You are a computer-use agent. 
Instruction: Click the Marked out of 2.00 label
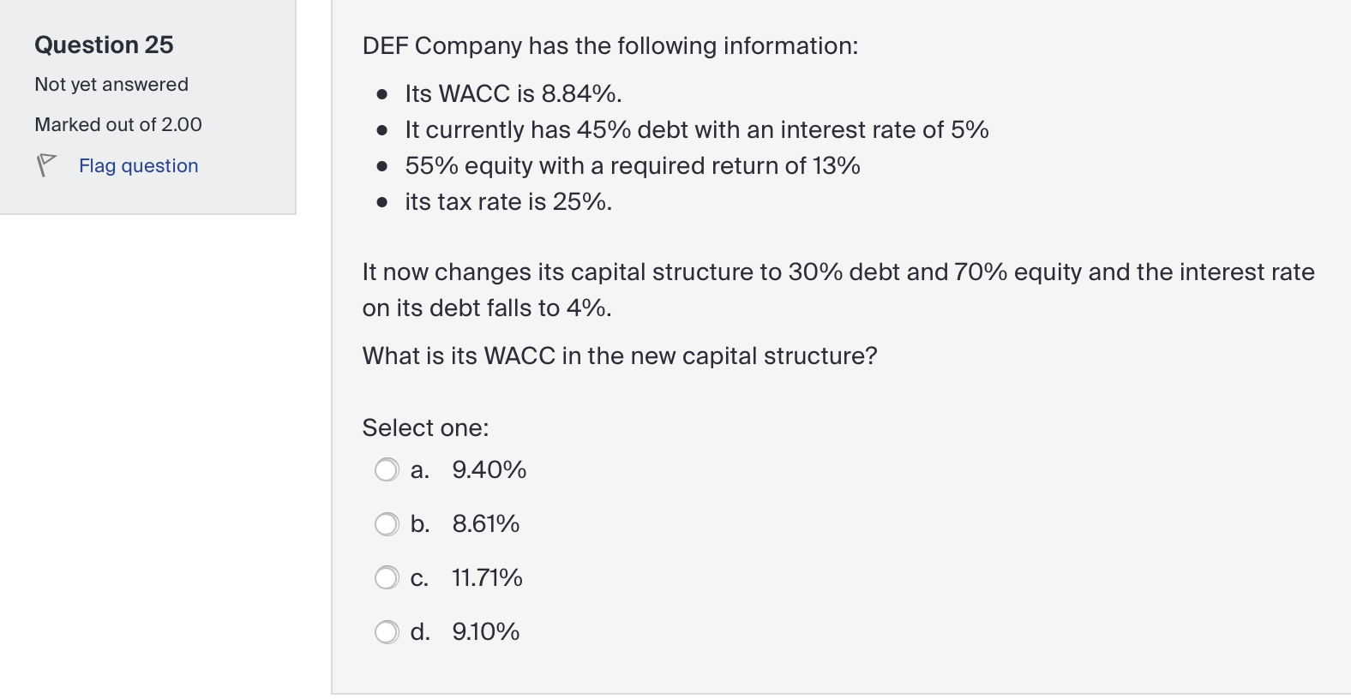tap(118, 124)
